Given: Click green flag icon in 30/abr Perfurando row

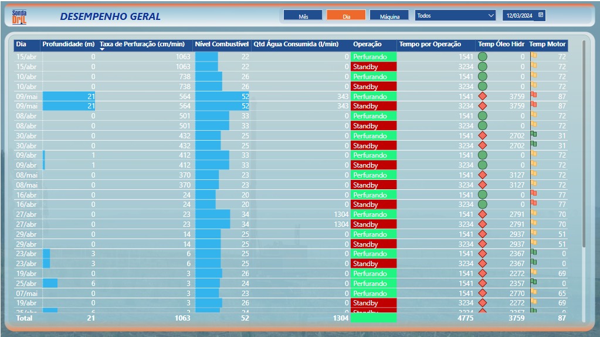Looking at the screenshot, I should point(533,134).
